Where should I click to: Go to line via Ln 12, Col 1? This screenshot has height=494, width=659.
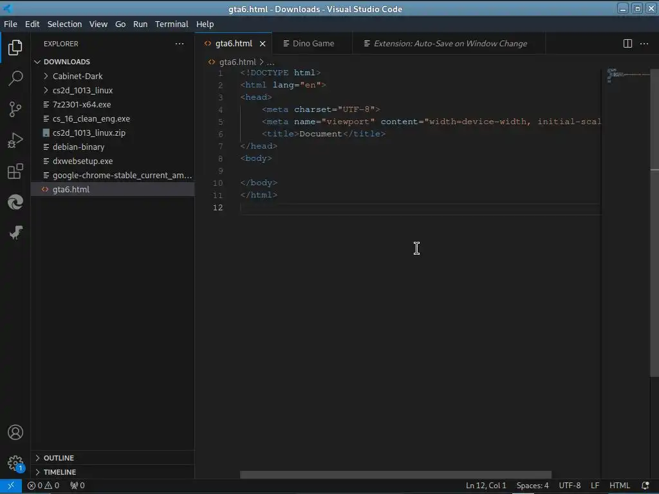coord(486,486)
